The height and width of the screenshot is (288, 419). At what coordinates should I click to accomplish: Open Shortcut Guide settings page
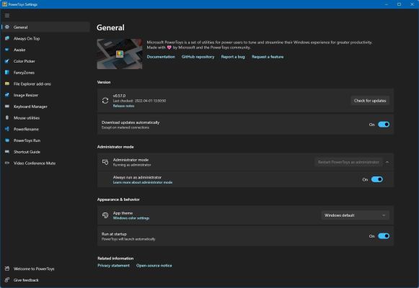click(x=45, y=152)
